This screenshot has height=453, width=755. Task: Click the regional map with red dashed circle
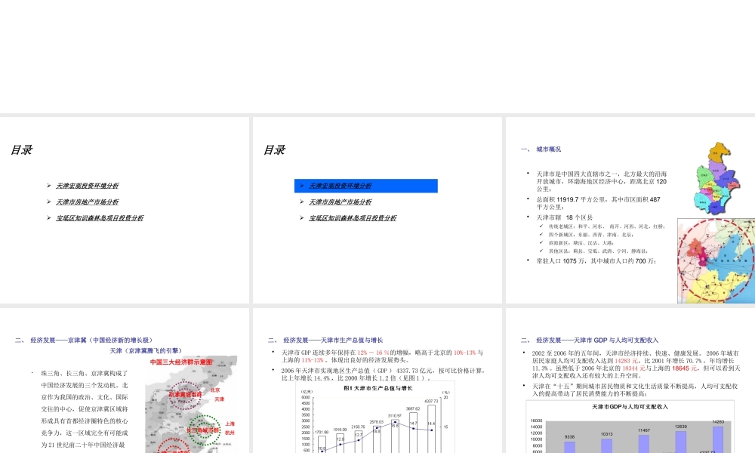coord(716,261)
